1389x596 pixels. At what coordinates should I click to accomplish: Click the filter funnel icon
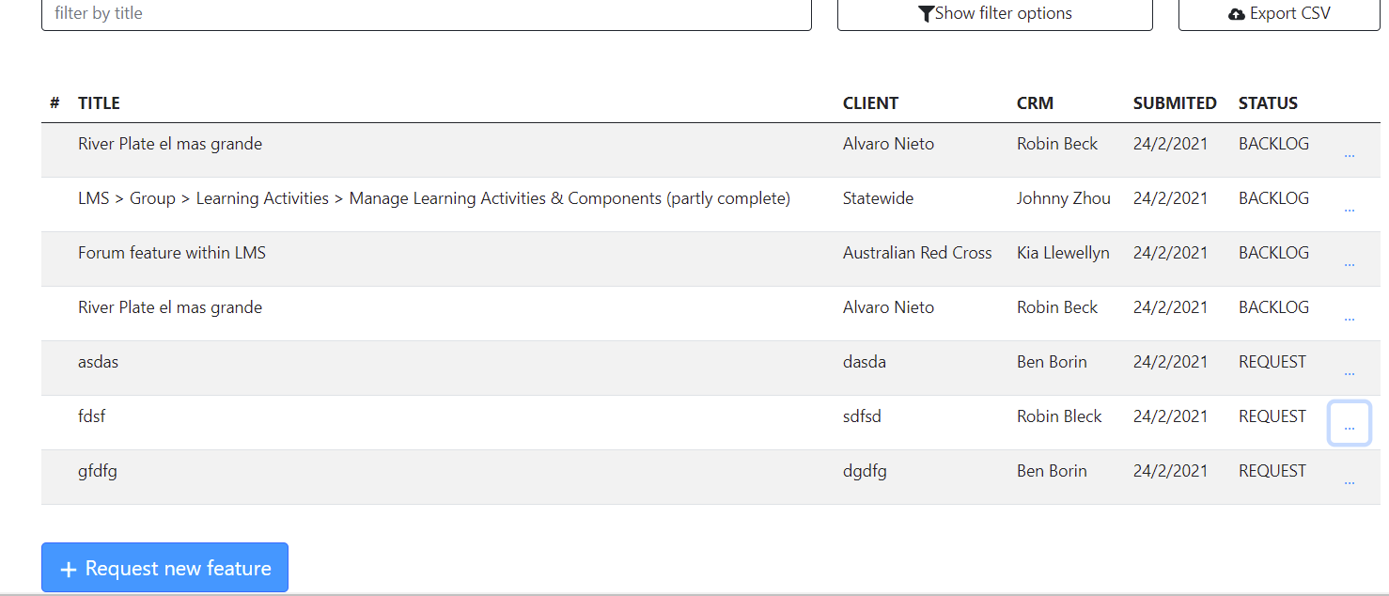927,13
